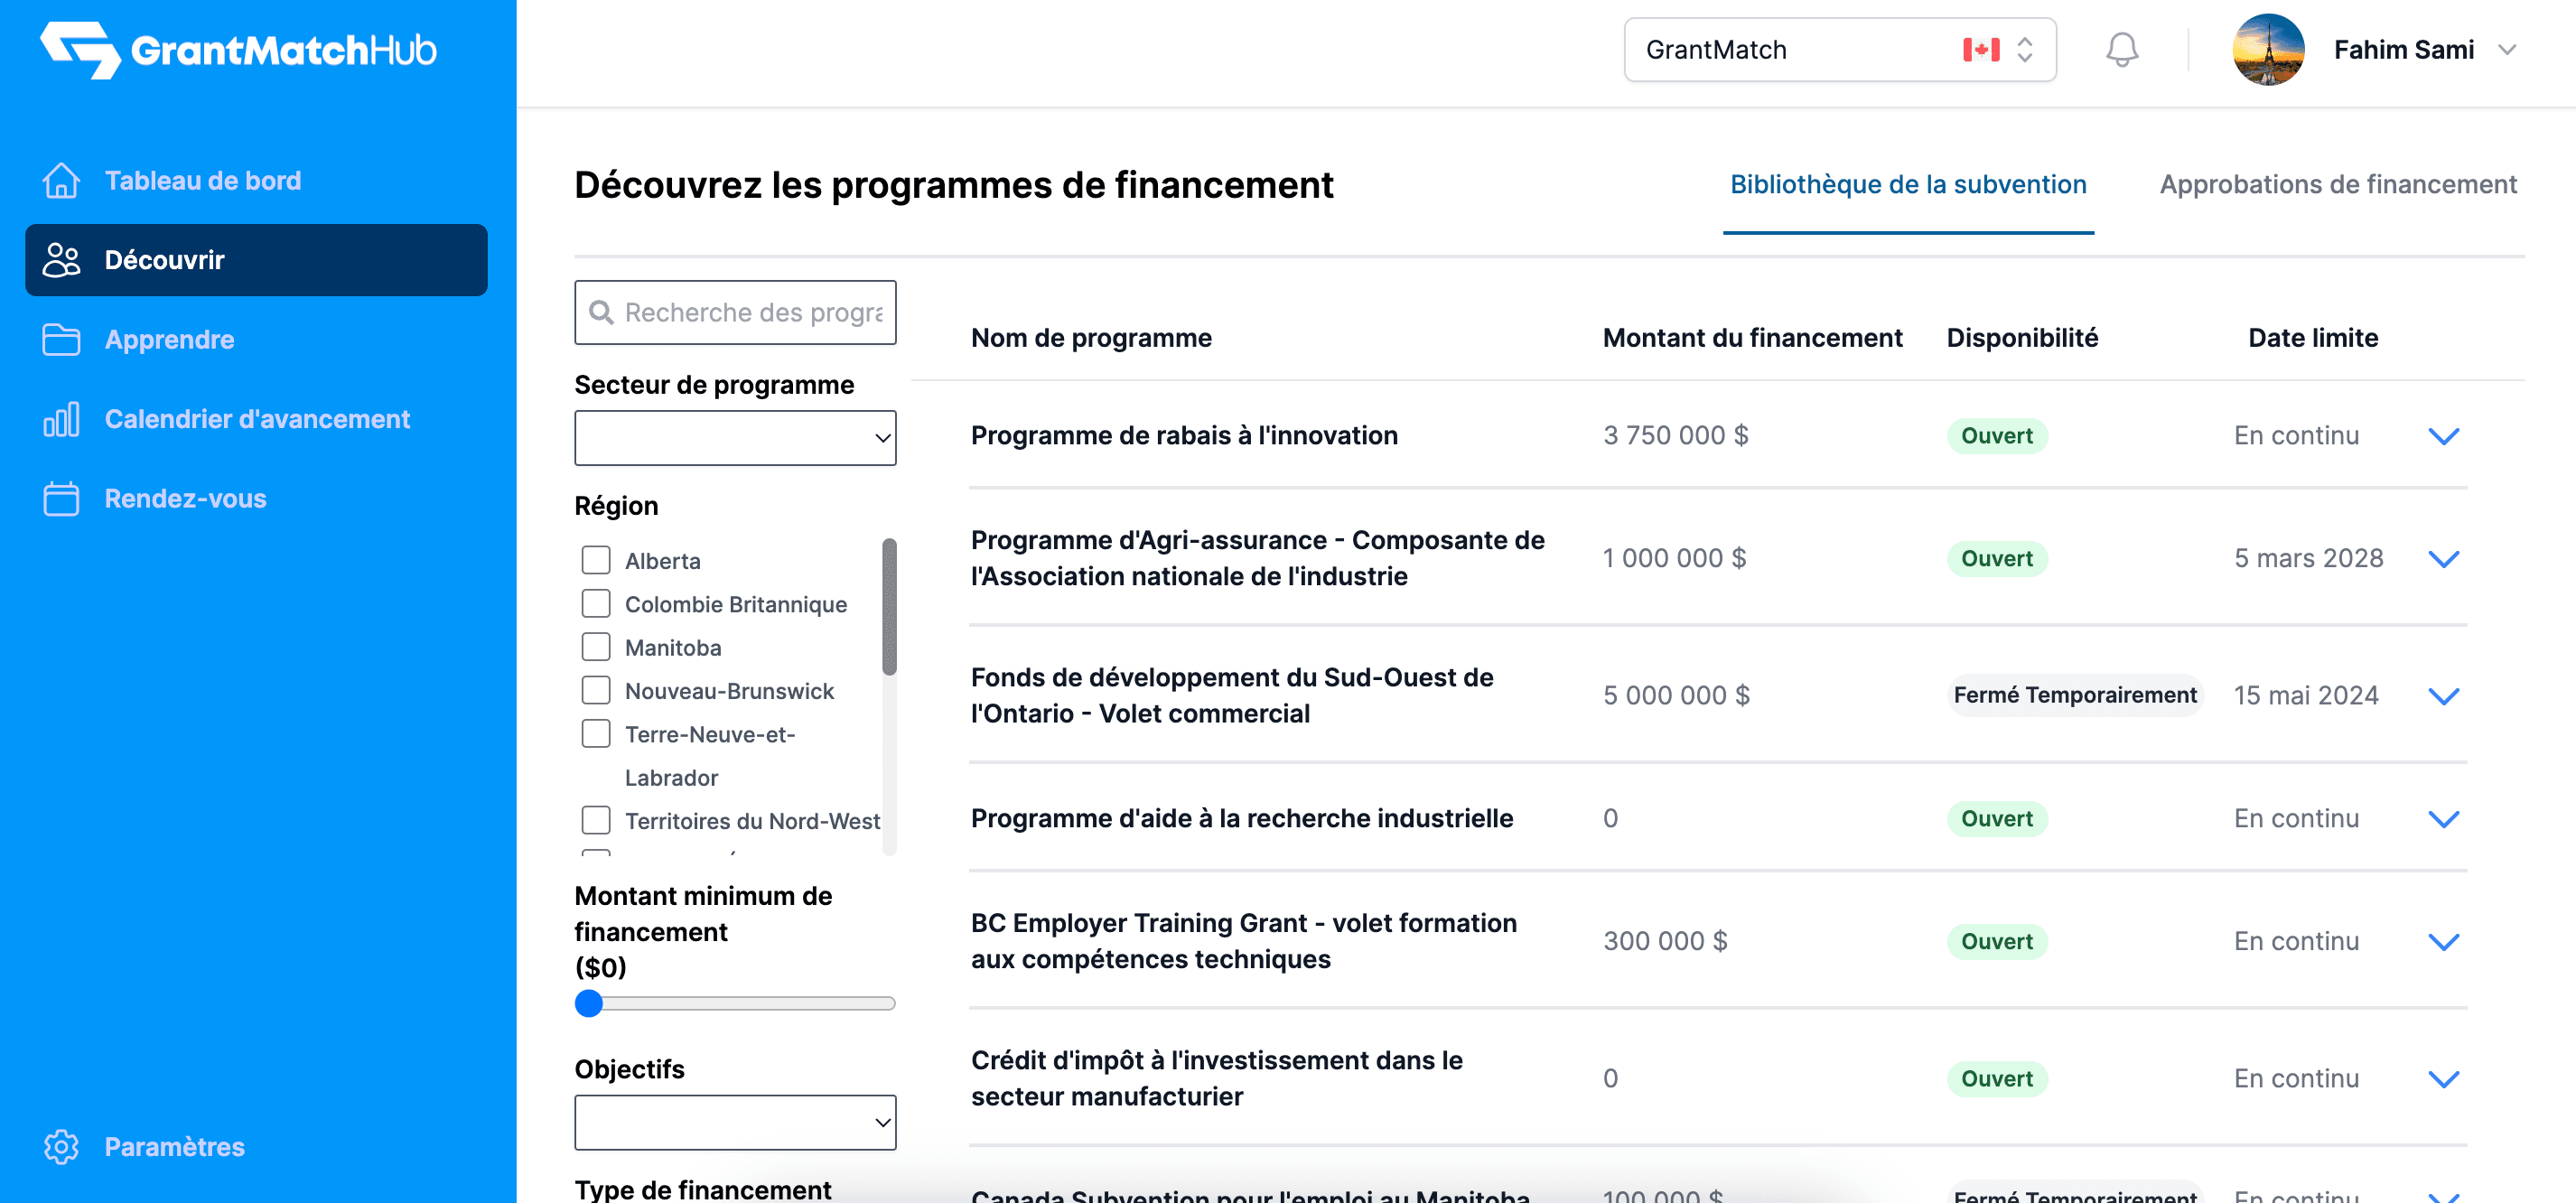Click the minimum funding amount slider handle
This screenshot has height=1203, width=2576.
[589, 1003]
